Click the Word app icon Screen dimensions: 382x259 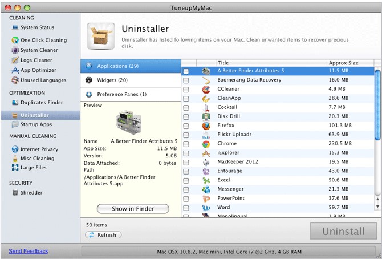pos(206,208)
